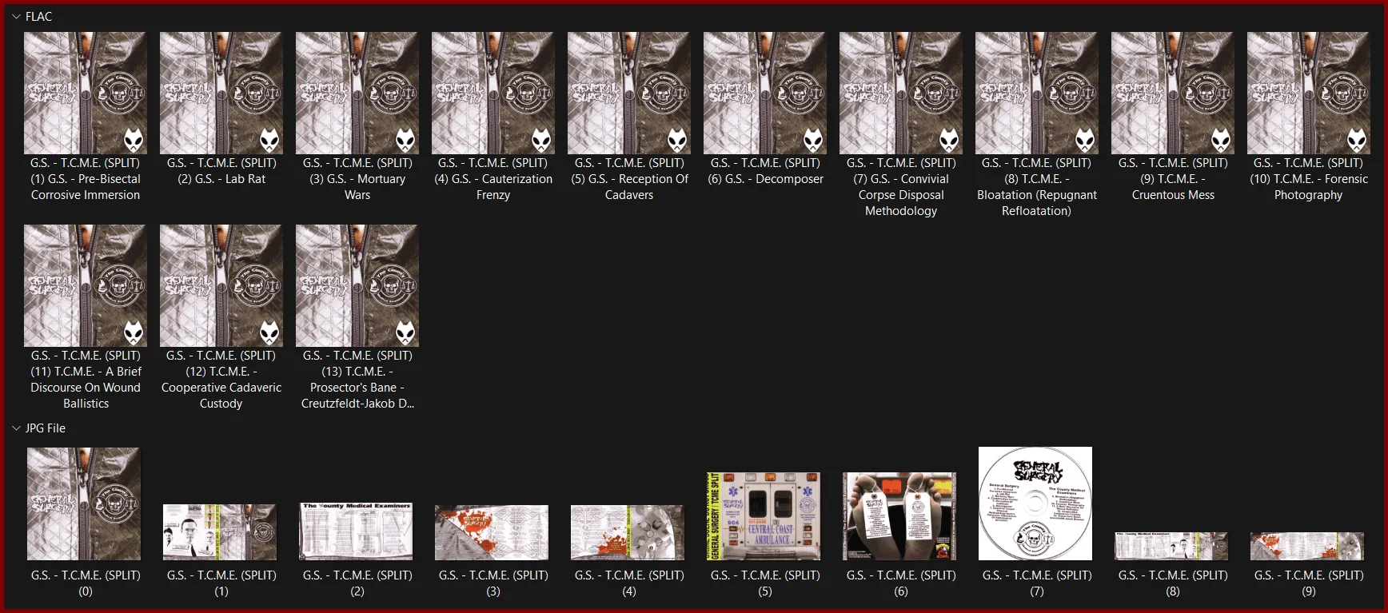This screenshot has width=1388, height=613.
Task: Click filename text '(6) G.S. - Decomposer'
Action: [765, 179]
